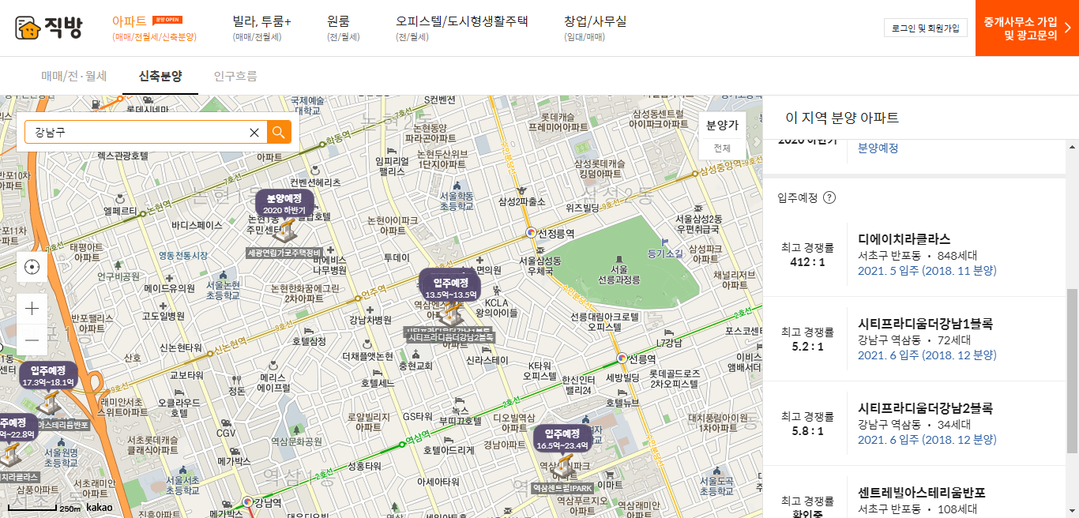Click the kakao map attribution logo

(x=100, y=507)
